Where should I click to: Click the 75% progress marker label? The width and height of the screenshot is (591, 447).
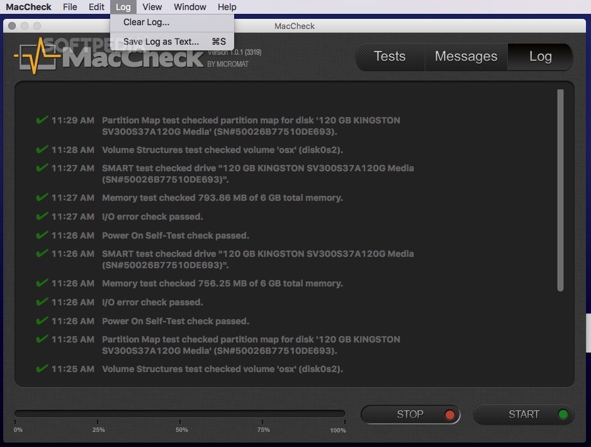(x=264, y=429)
